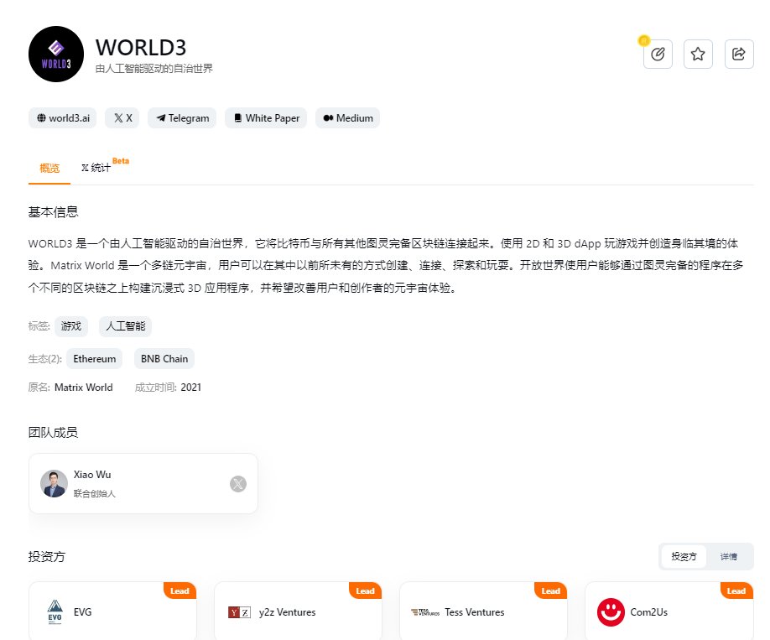Click the y2z Ventures logo
770x640 pixels.
pyautogui.click(x=240, y=612)
